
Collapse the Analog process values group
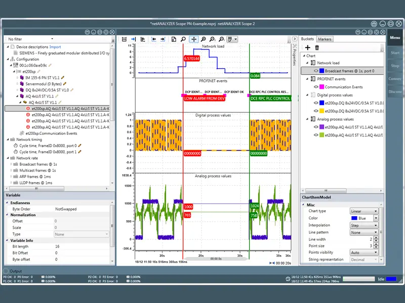pyautogui.click(x=308, y=119)
